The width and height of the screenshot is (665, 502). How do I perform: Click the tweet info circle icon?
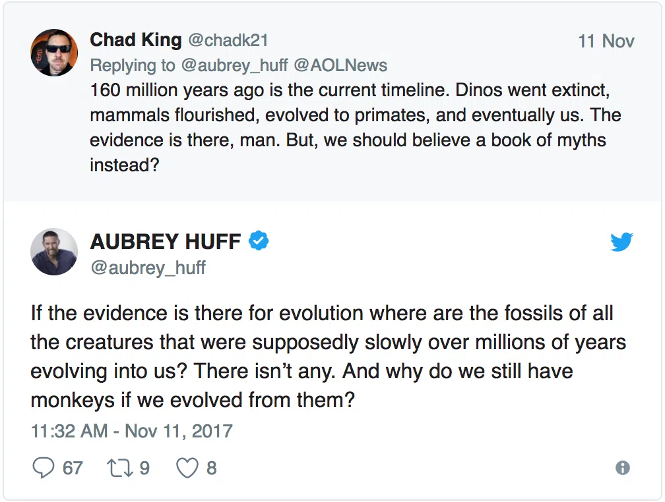[622, 468]
